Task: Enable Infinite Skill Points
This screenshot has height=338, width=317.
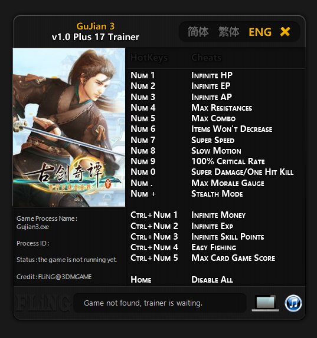Action: [x=228, y=237]
